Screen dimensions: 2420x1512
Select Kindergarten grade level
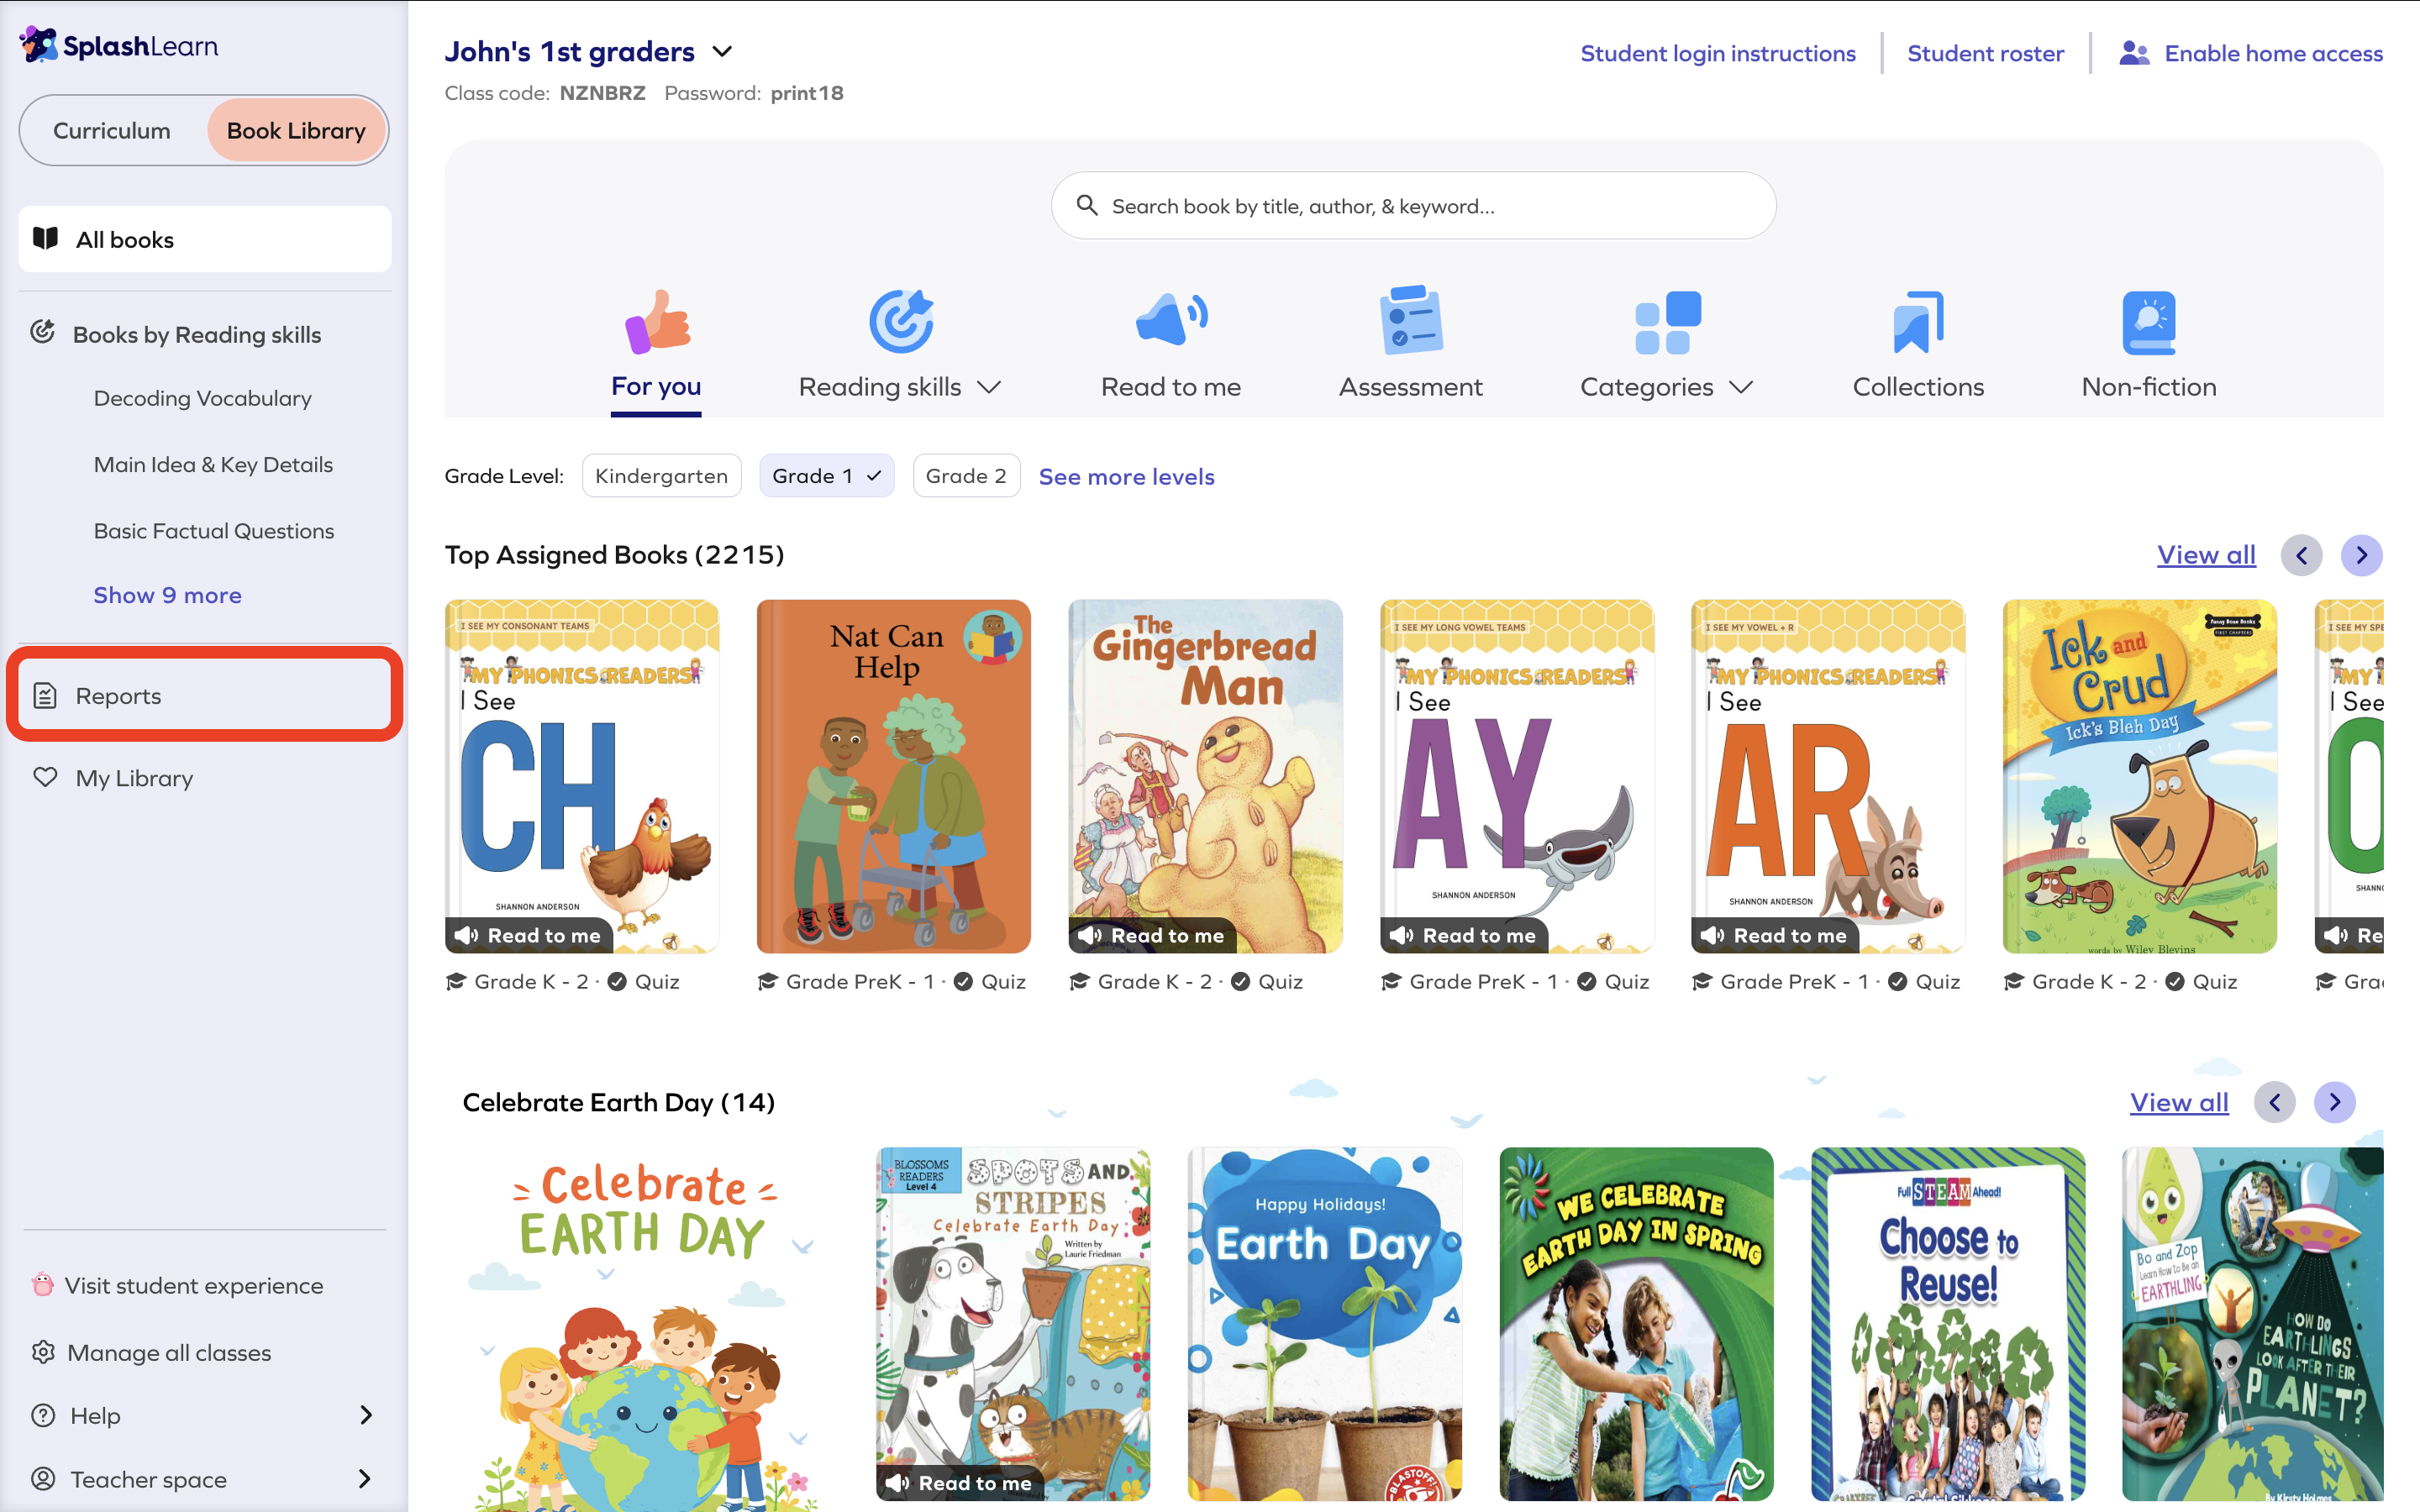click(x=661, y=476)
